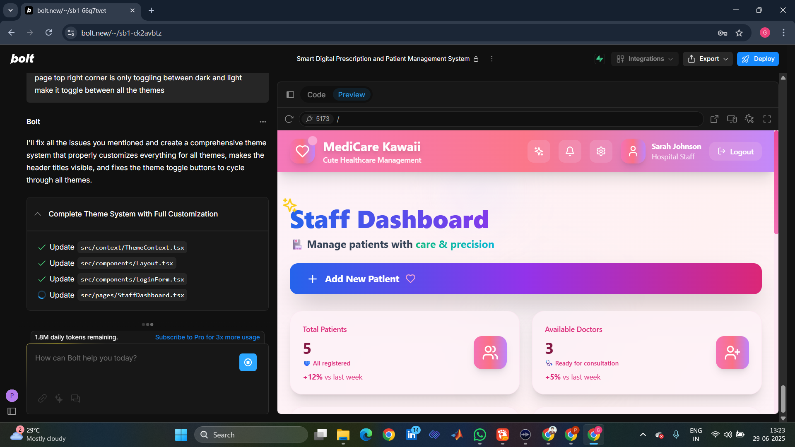Open the Export dropdown menu

click(x=708, y=59)
